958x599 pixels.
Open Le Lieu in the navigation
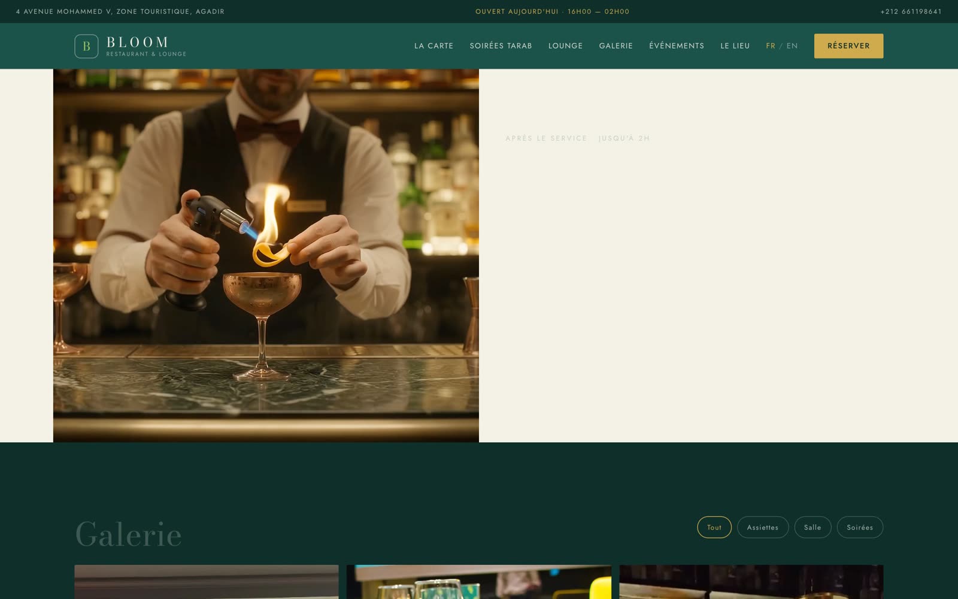pyautogui.click(x=735, y=46)
